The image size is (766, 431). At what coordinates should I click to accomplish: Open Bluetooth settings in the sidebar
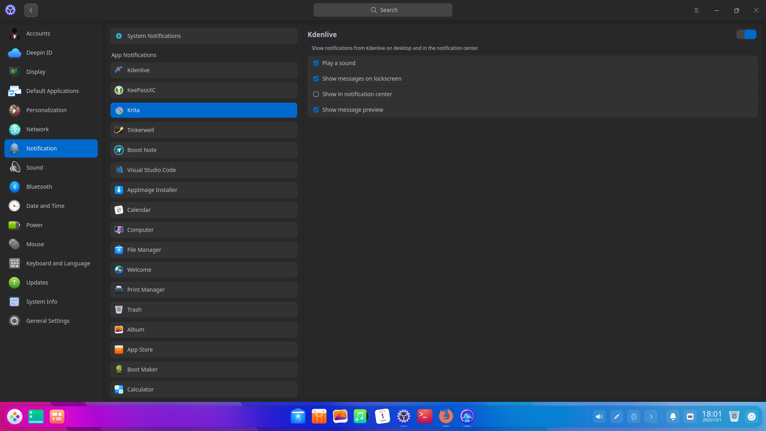pos(39,186)
